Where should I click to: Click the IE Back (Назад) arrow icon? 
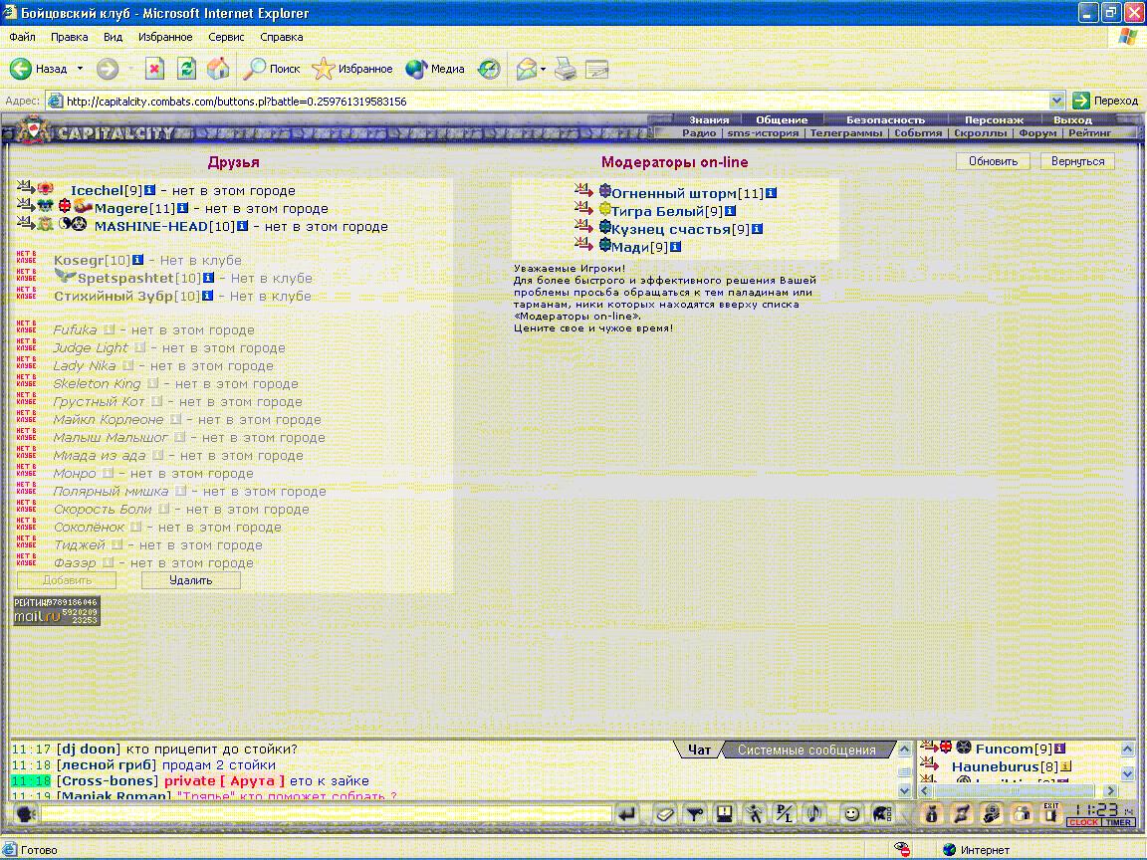pyautogui.click(x=21, y=69)
